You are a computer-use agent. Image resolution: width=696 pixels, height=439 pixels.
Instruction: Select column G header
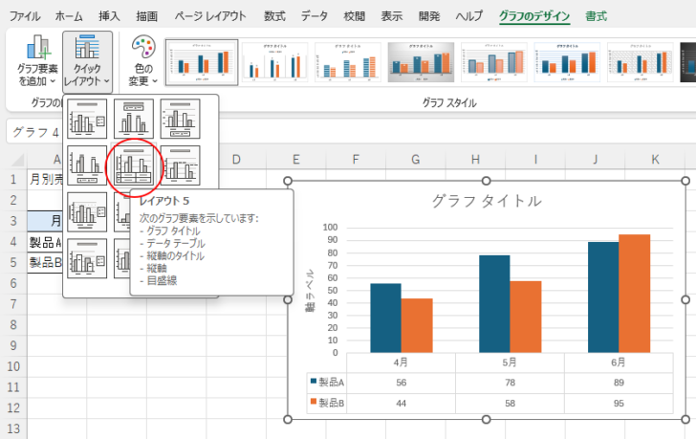[416, 160]
